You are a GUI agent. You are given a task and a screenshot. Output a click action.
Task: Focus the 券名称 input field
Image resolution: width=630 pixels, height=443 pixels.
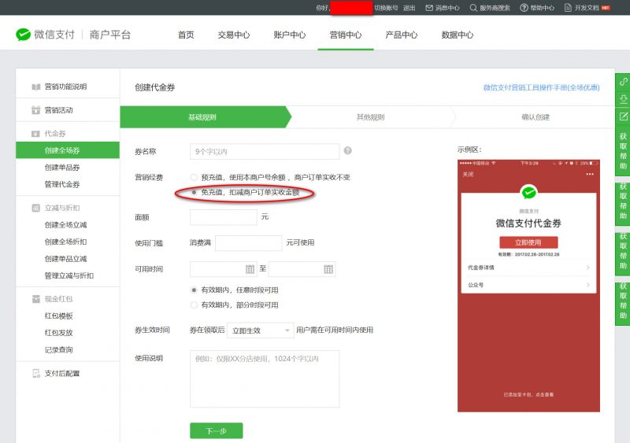[265, 152]
